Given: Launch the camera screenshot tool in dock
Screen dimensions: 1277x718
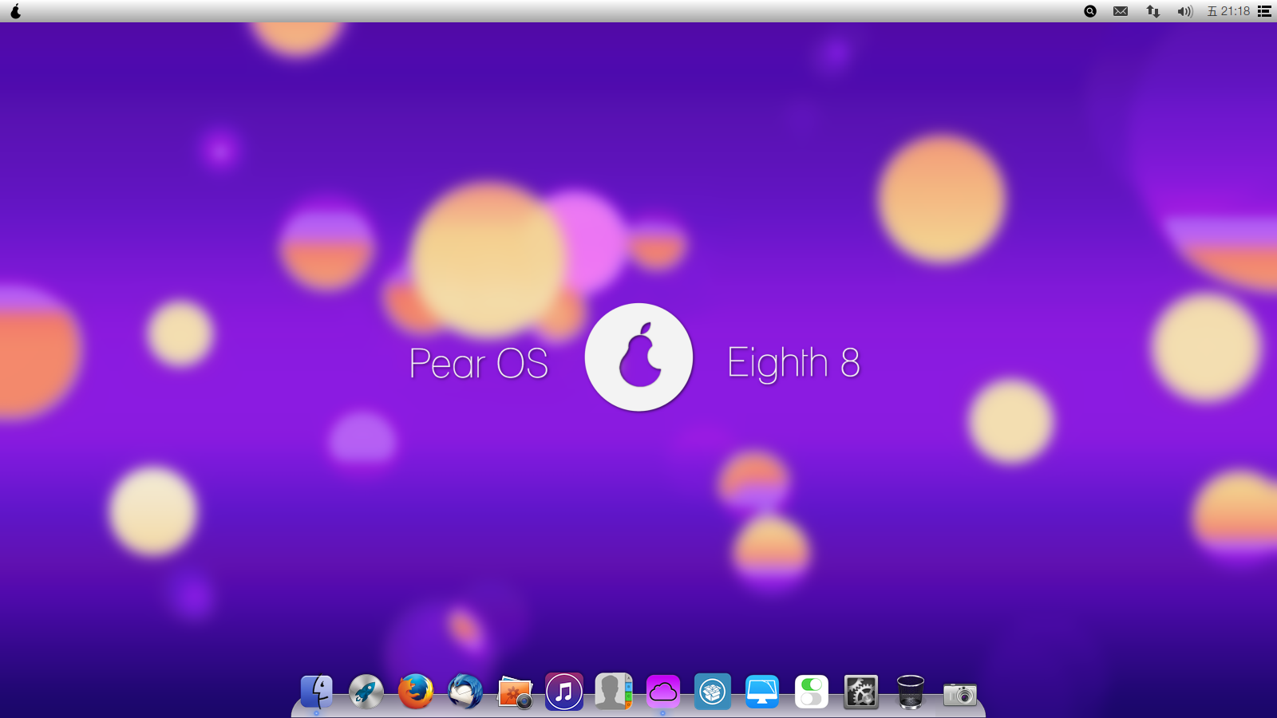Looking at the screenshot, I should pos(960,694).
